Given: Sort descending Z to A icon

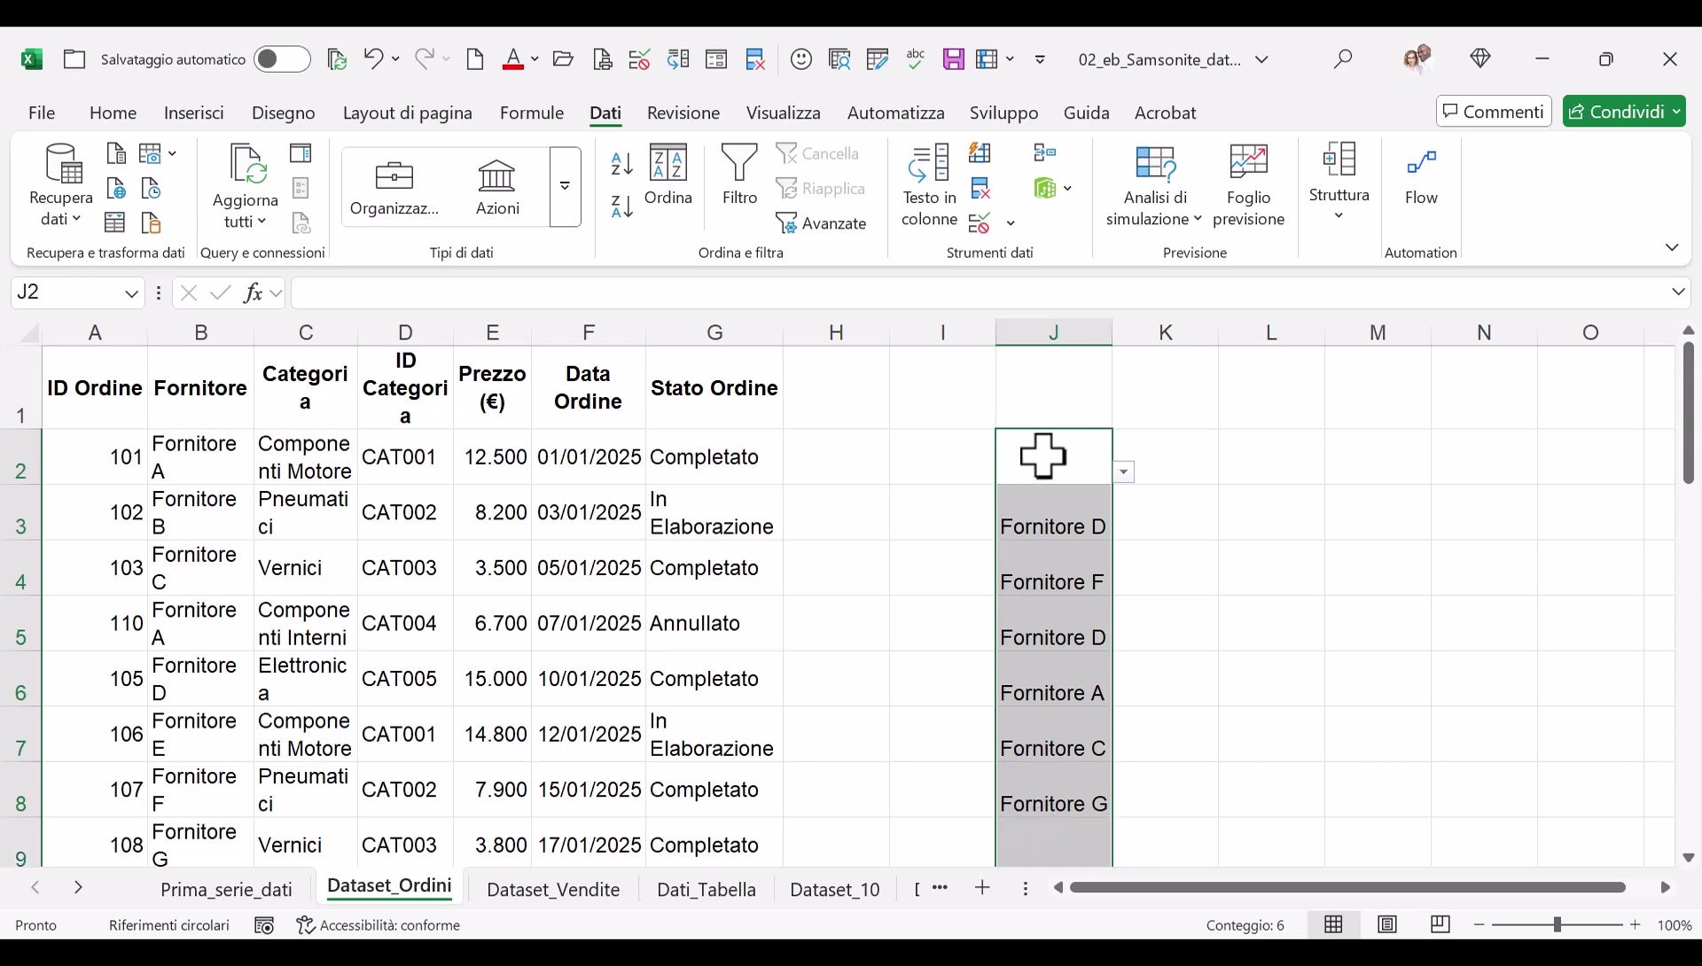Looking at the screenshot, I should point(622,206).
